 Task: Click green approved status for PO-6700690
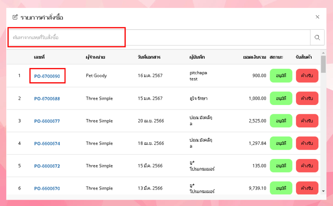coord(281,76)
